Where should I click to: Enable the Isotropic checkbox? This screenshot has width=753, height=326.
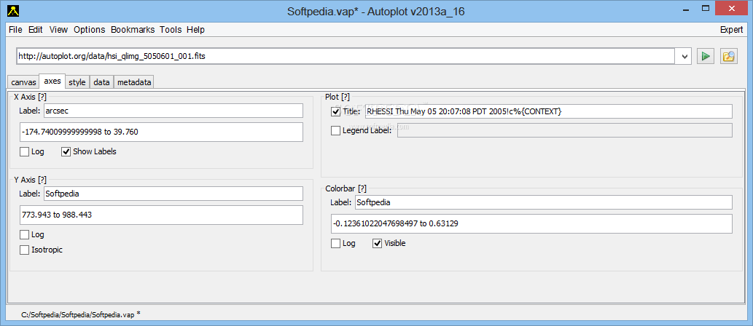(x=25, y=250)
